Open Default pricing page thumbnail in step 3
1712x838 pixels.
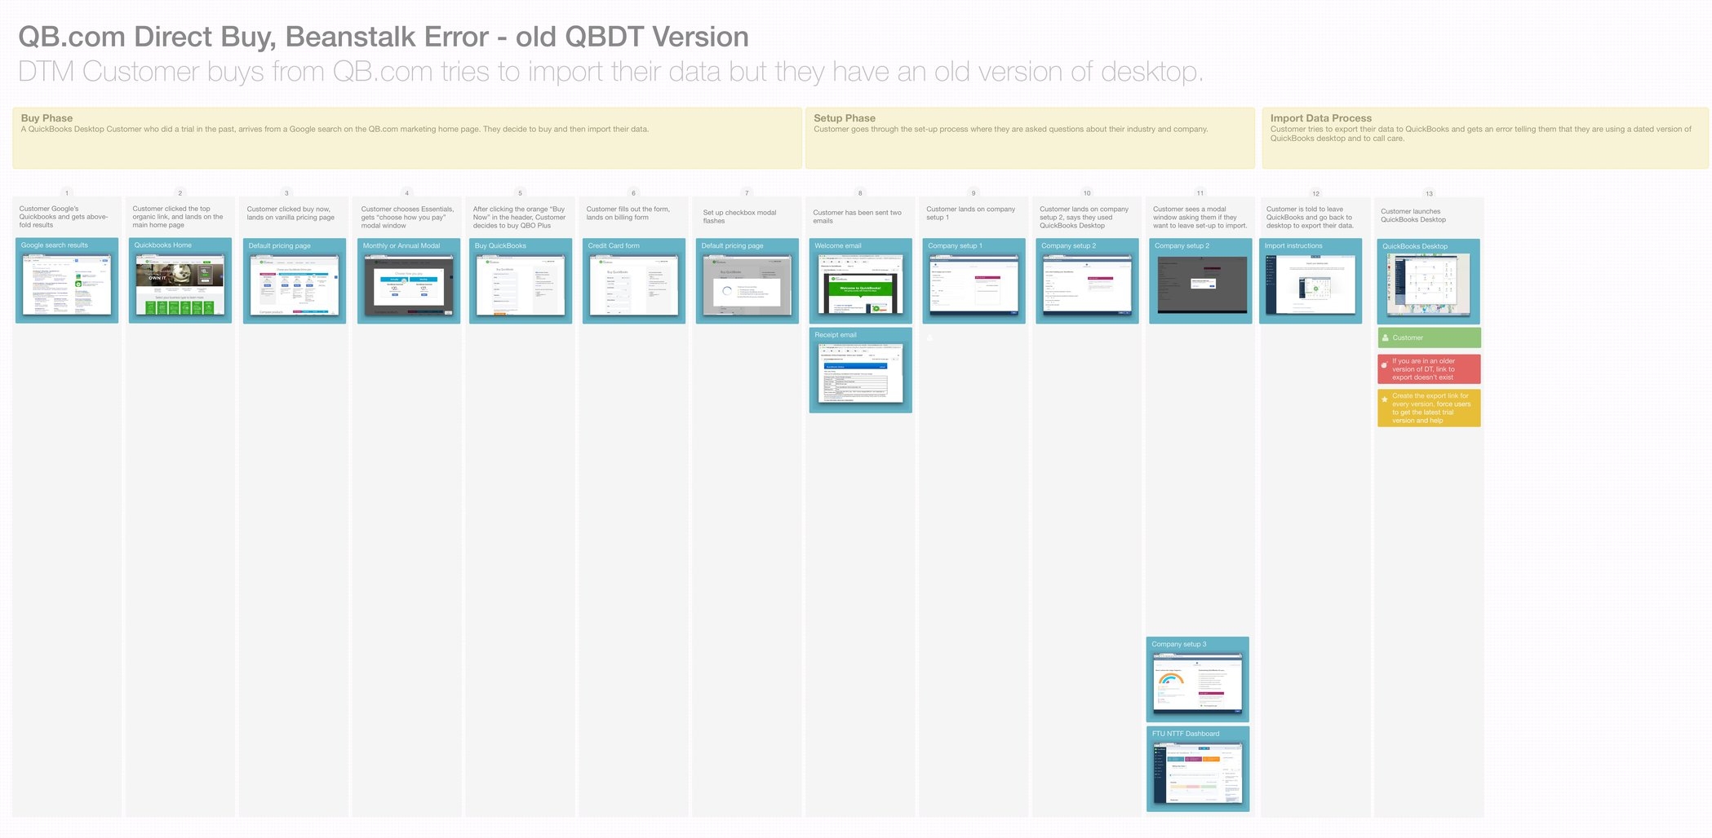(x=295, y=285)
